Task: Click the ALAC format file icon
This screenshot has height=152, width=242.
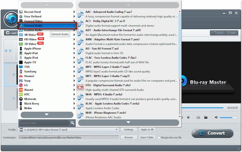Action: [80, 106]
